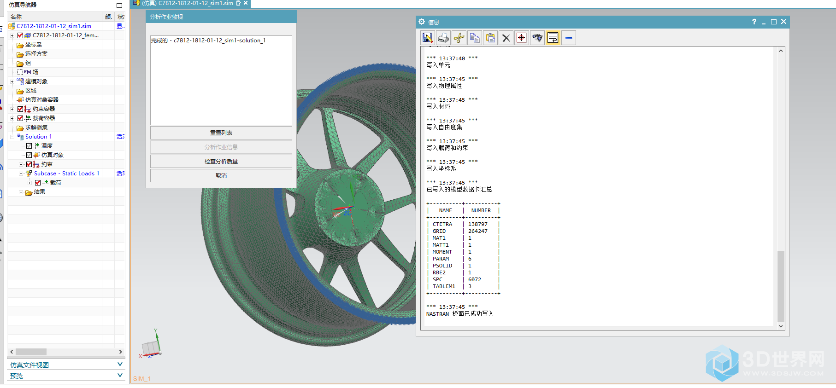Maximize the 仿真导航器 panel
Screen dimensions: 836x388
pyautogui.click(x=119, y=5)
